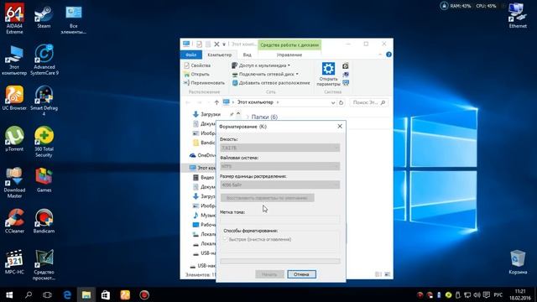Open Корзина recycle bin
537x302 pixels.
pos(518,262)
